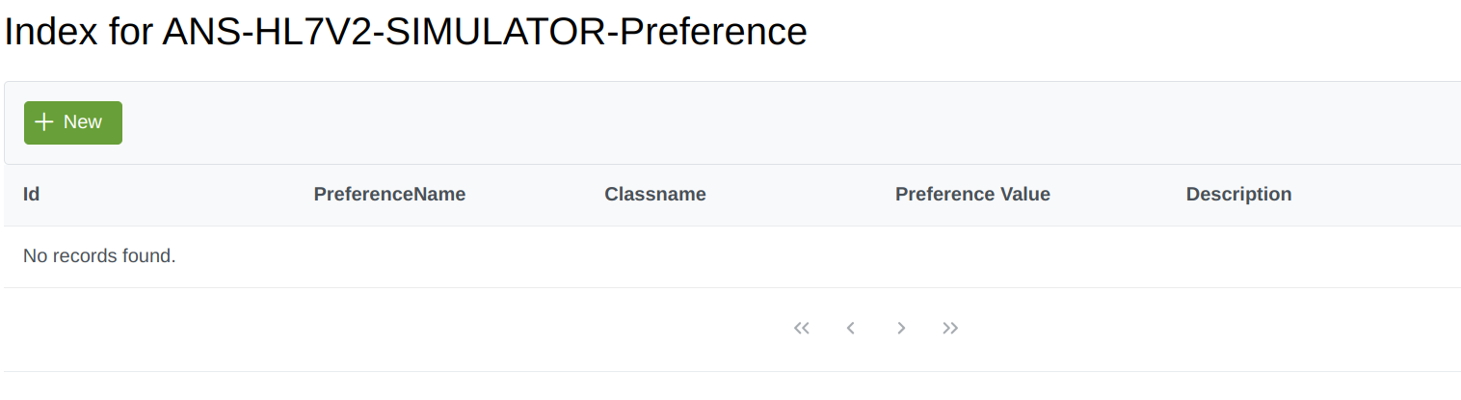Click the plus icon on New button
Image resolution: width=1461 pixels, height=400 pixels.
[43, 122]
